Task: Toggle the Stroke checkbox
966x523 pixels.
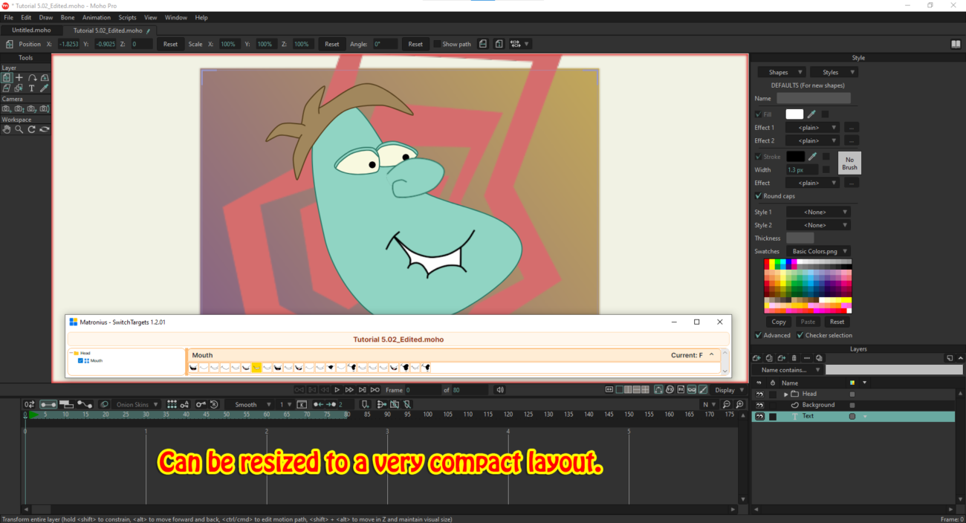Action: (758, 157)
